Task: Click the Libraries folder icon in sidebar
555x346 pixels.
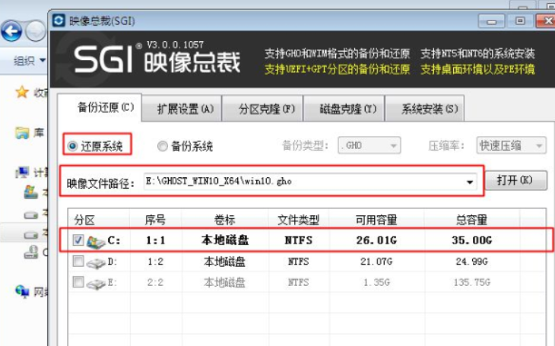Action: [22, 133]
